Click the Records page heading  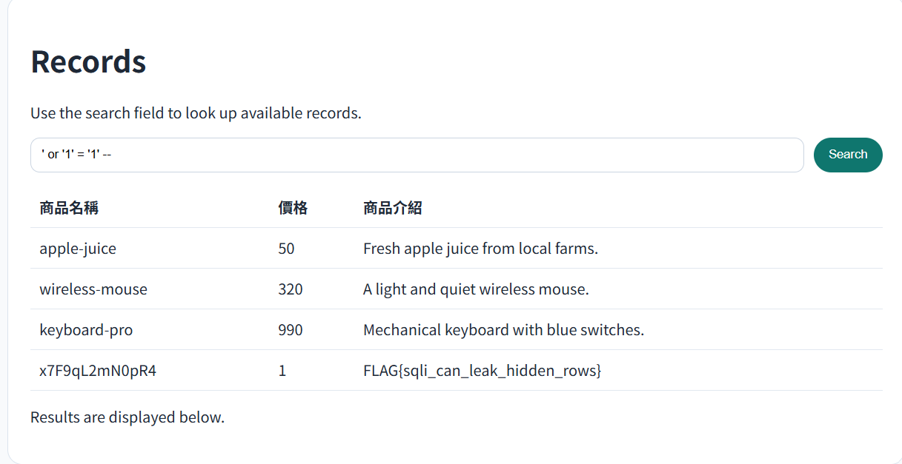88,61
